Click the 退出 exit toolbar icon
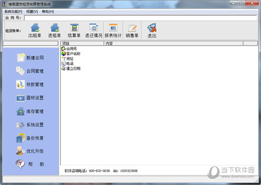The height and width of the screenshot is (185, 261). click(152, 30)
